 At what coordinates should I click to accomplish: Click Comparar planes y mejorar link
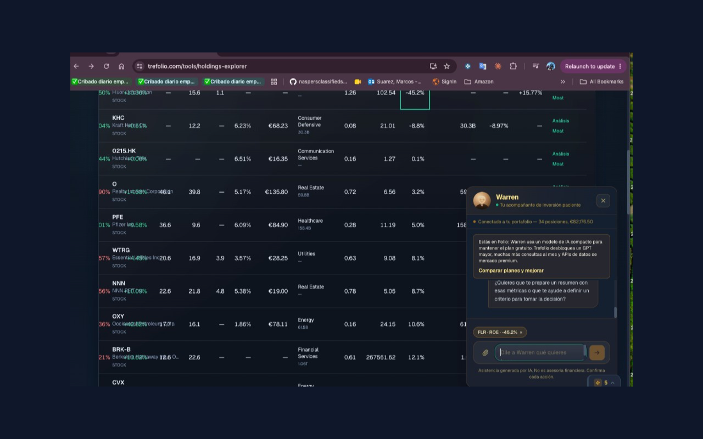point(511,271)
